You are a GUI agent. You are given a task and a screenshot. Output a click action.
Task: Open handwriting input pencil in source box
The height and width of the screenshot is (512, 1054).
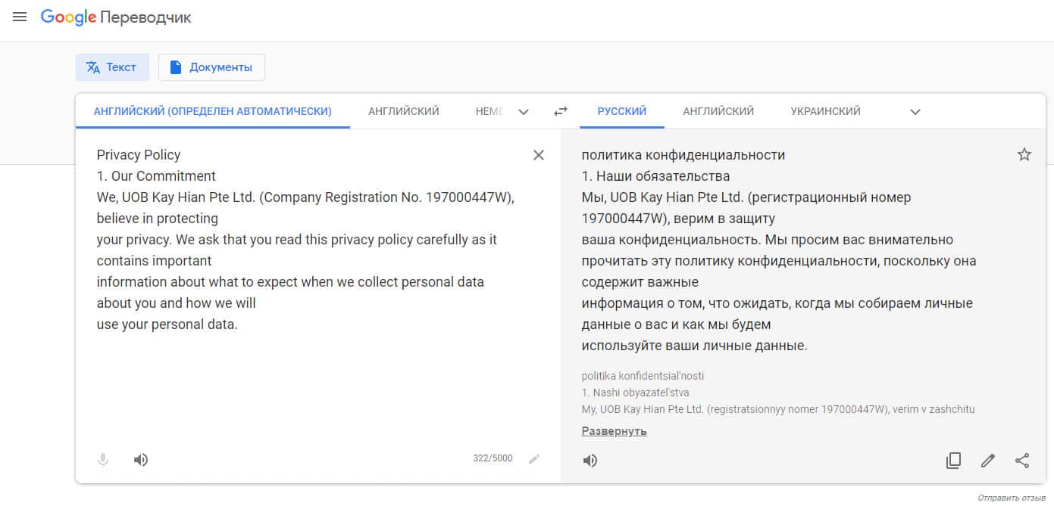[x=534, y=458]
